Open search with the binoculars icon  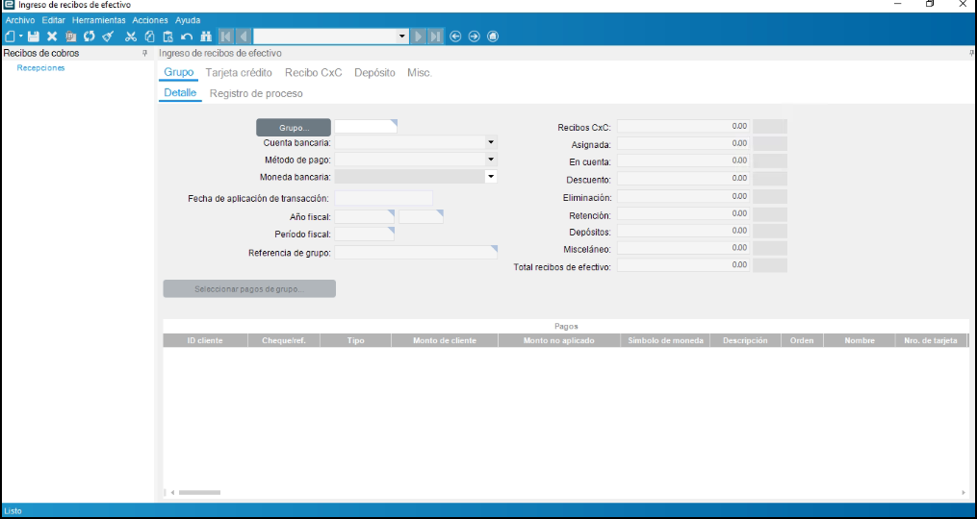(x=206, y=37)
